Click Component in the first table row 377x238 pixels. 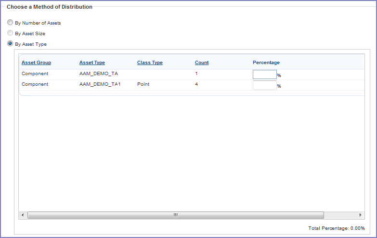[x=35, y=74]
